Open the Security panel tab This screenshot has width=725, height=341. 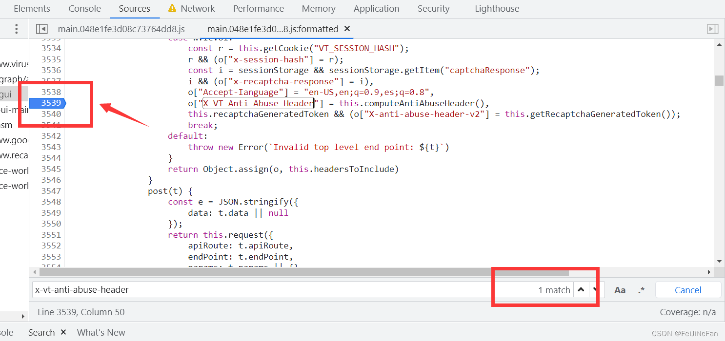(433, 8)
